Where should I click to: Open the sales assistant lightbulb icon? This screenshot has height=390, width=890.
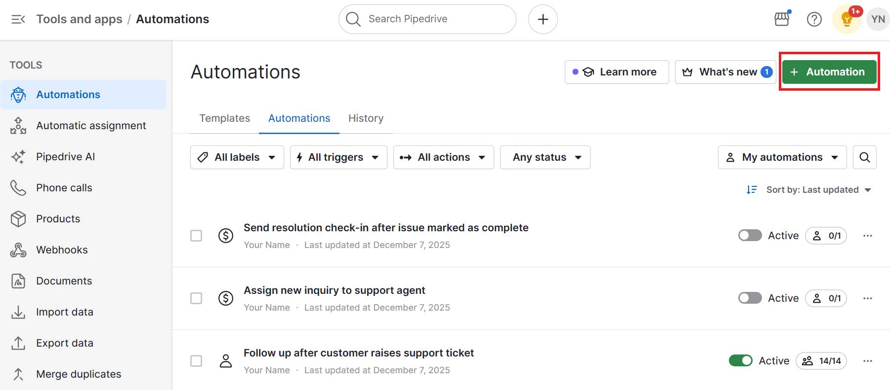847,19
